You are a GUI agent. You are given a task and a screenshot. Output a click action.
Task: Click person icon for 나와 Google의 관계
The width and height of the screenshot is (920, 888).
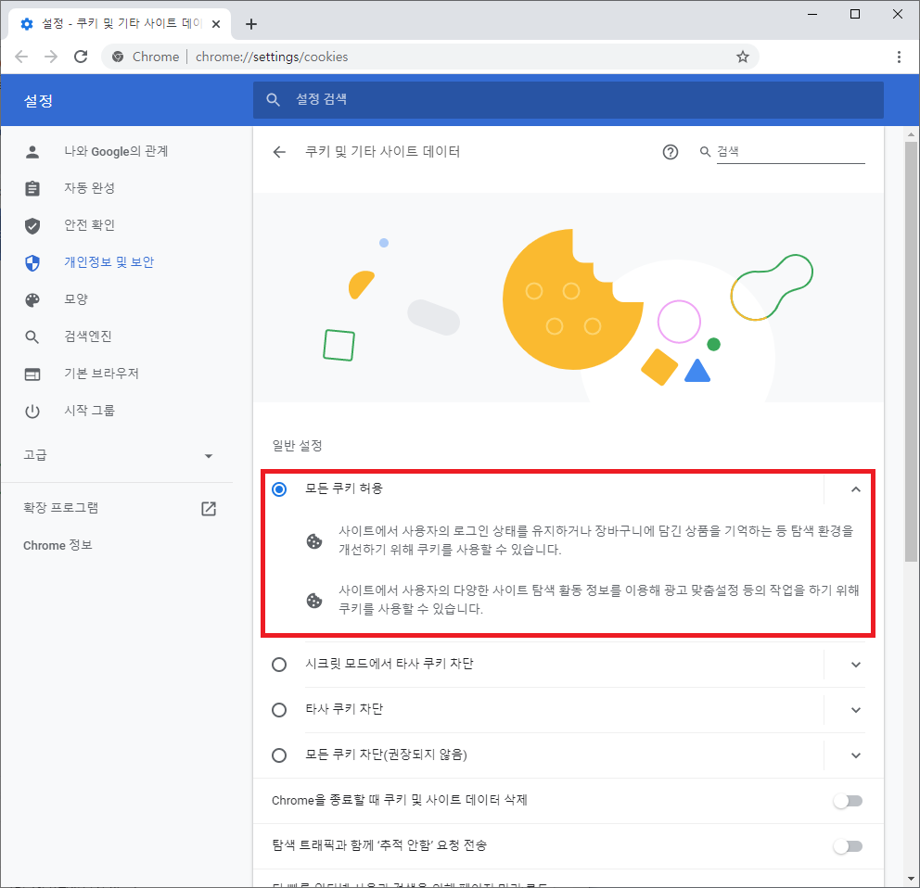click(32, 152)
